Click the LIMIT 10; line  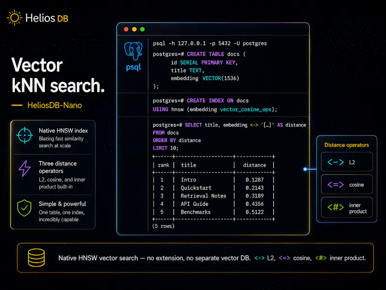pos(165,148)
